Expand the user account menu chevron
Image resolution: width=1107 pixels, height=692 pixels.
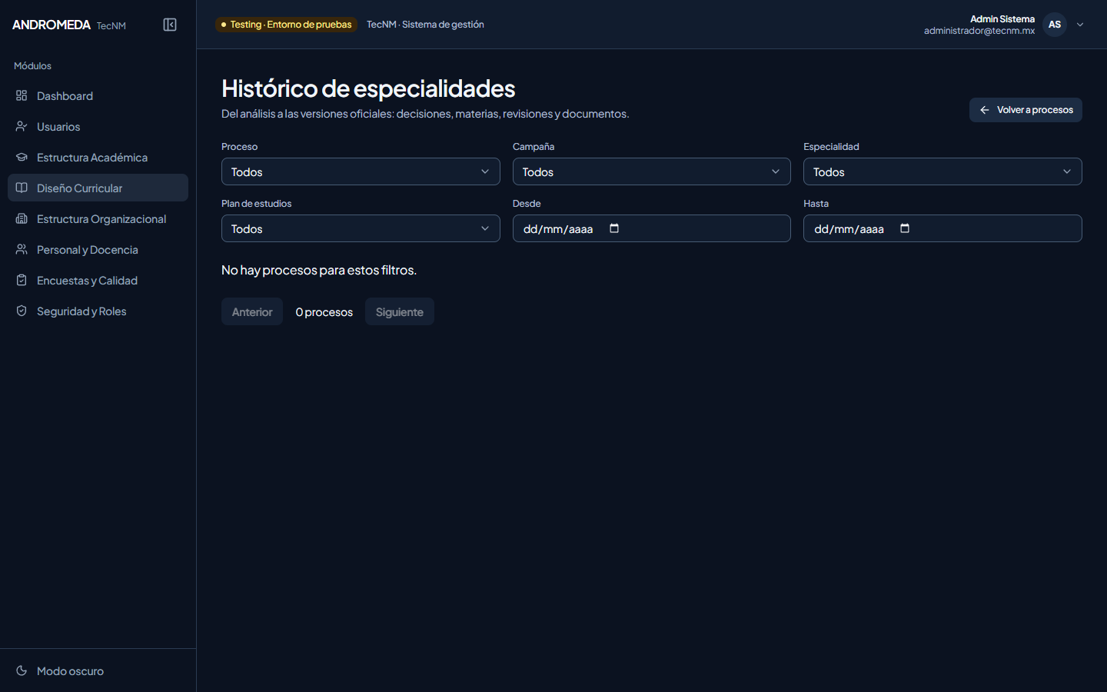click(1080, 25)
